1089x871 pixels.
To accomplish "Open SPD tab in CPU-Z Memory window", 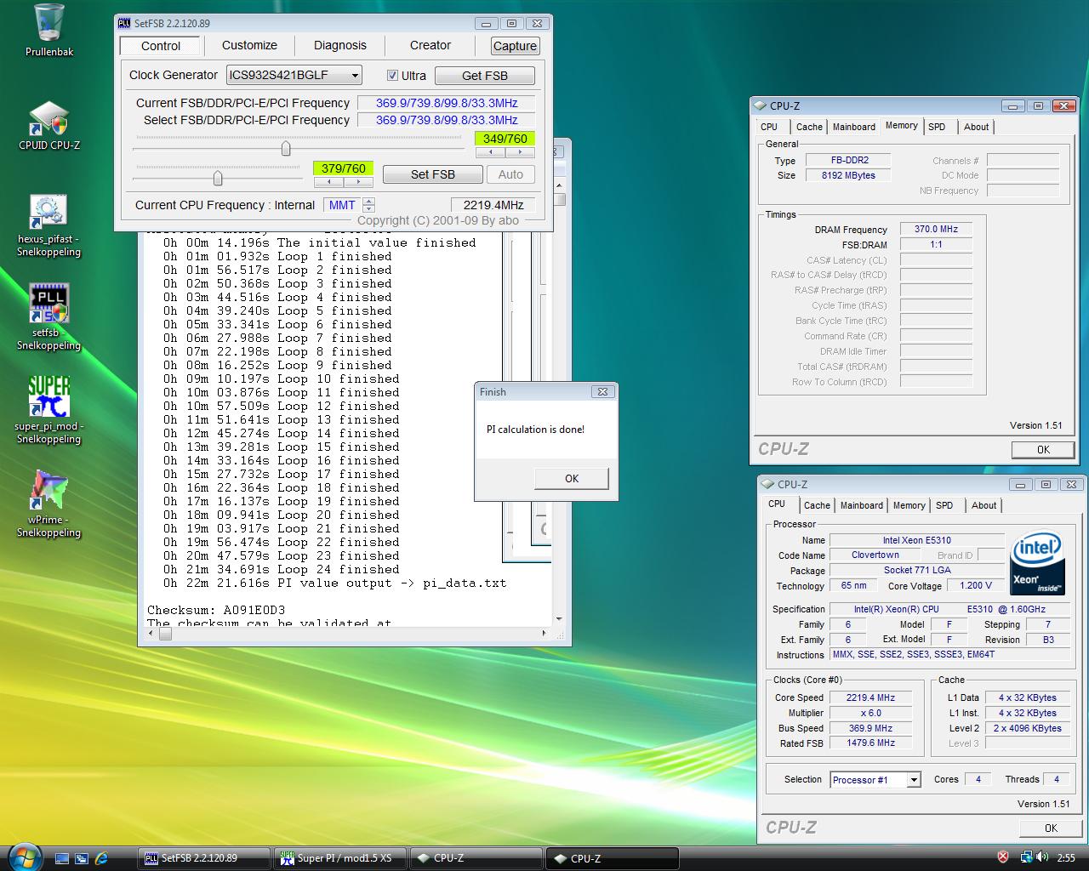I will [x=937, y=127].
